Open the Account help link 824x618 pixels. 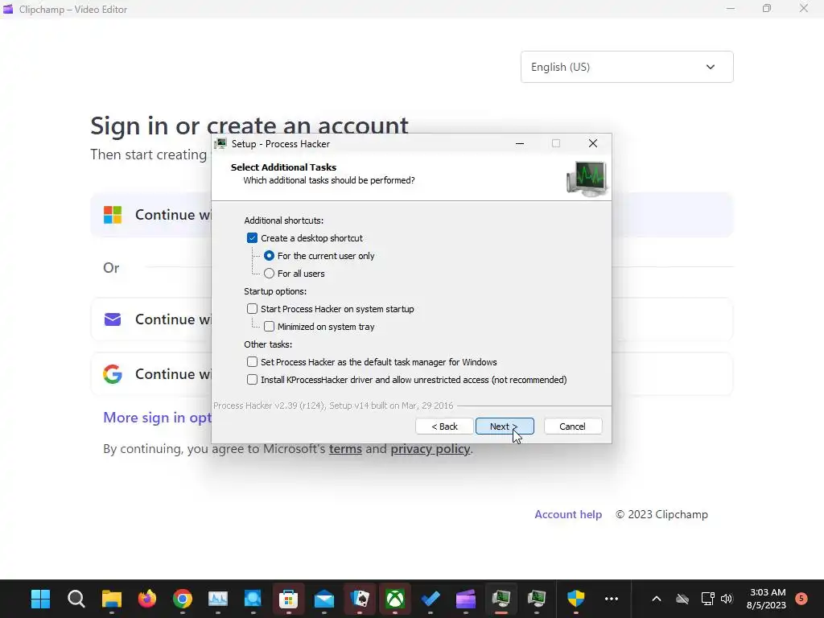tap(568, 514)
